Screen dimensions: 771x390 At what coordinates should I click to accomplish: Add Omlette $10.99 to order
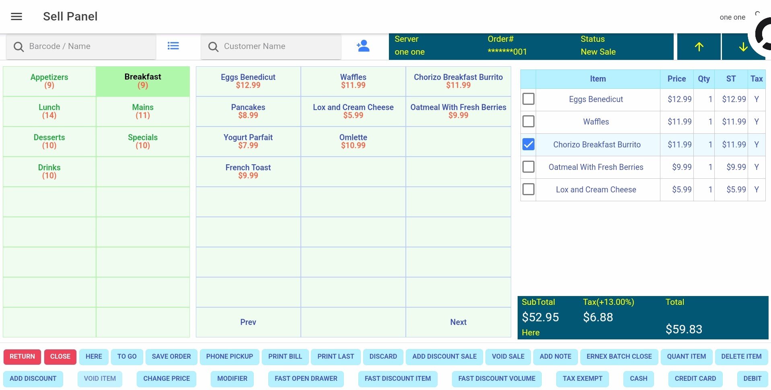[353, 141]
